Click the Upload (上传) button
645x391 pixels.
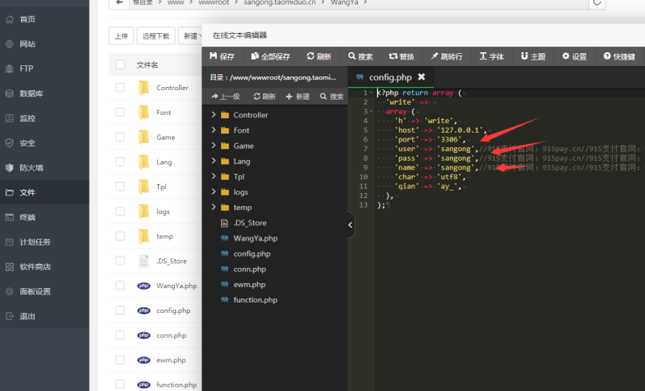coord(120,36)
